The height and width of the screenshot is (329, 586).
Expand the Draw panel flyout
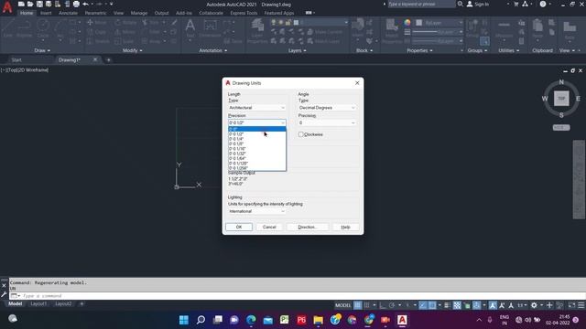[x=42, y=50]
